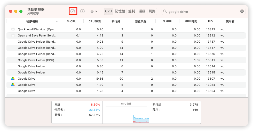The width and height of the screenshot is (253, 131).
Task: Click the 活動監視器 window title
Action: pyautogui.click(x=36, y=10)
